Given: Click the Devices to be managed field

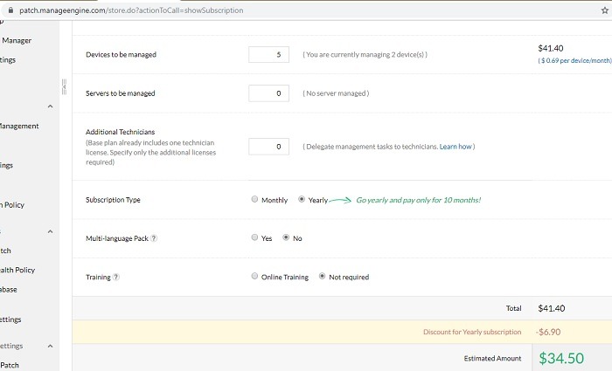Looking at the screenshot, I should (269, 54).
